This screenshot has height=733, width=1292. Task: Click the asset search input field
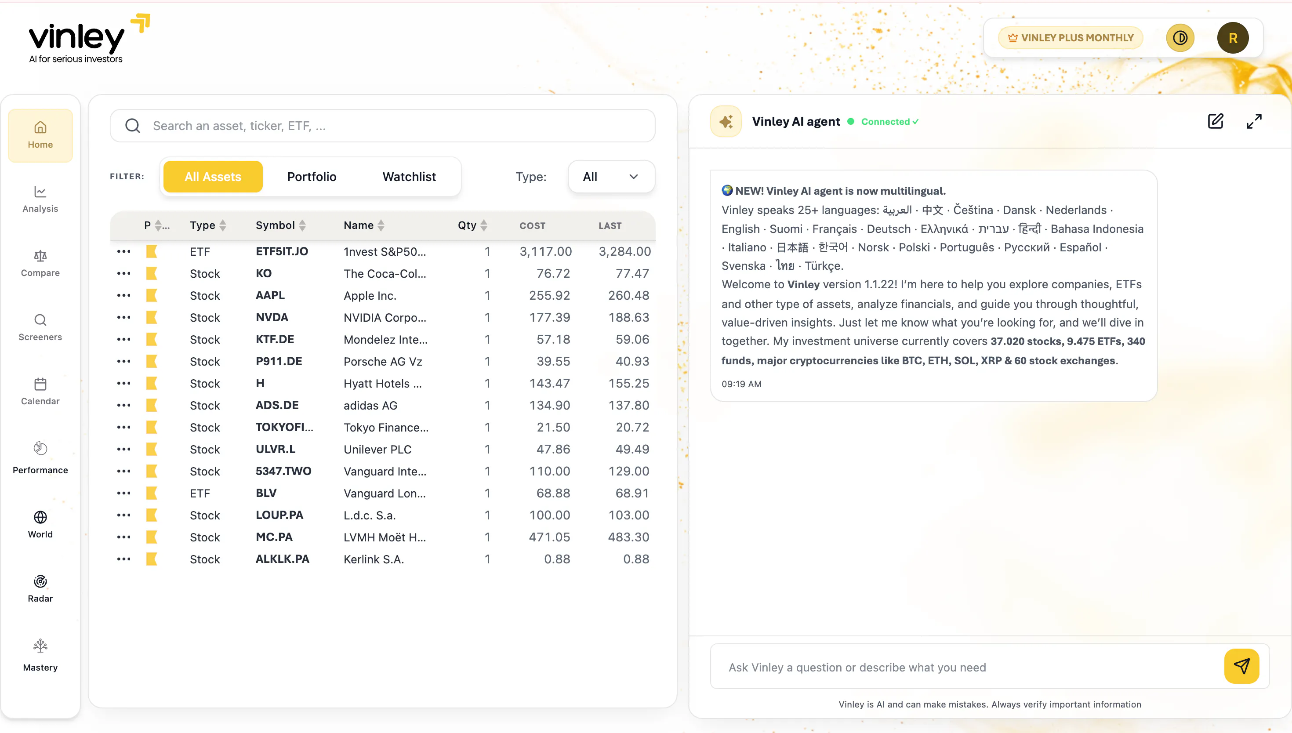(x=382, y=126)
